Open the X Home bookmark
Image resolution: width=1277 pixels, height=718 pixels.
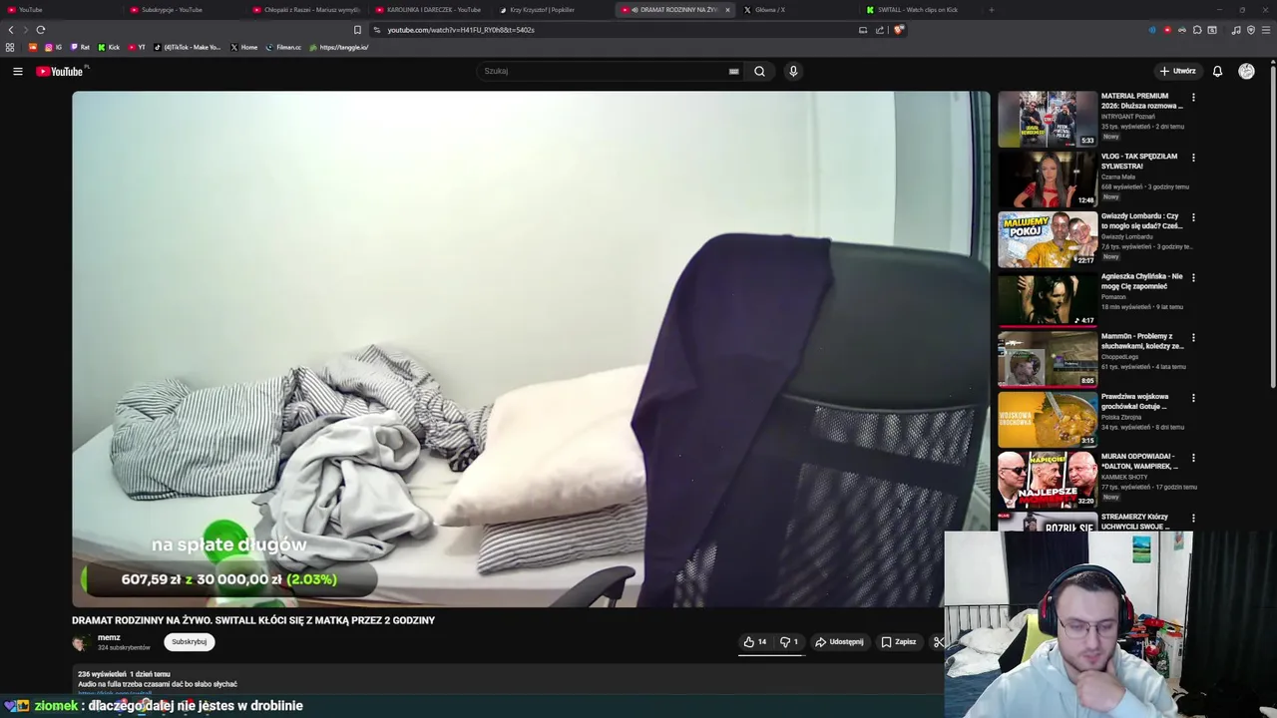click(244, 47)
